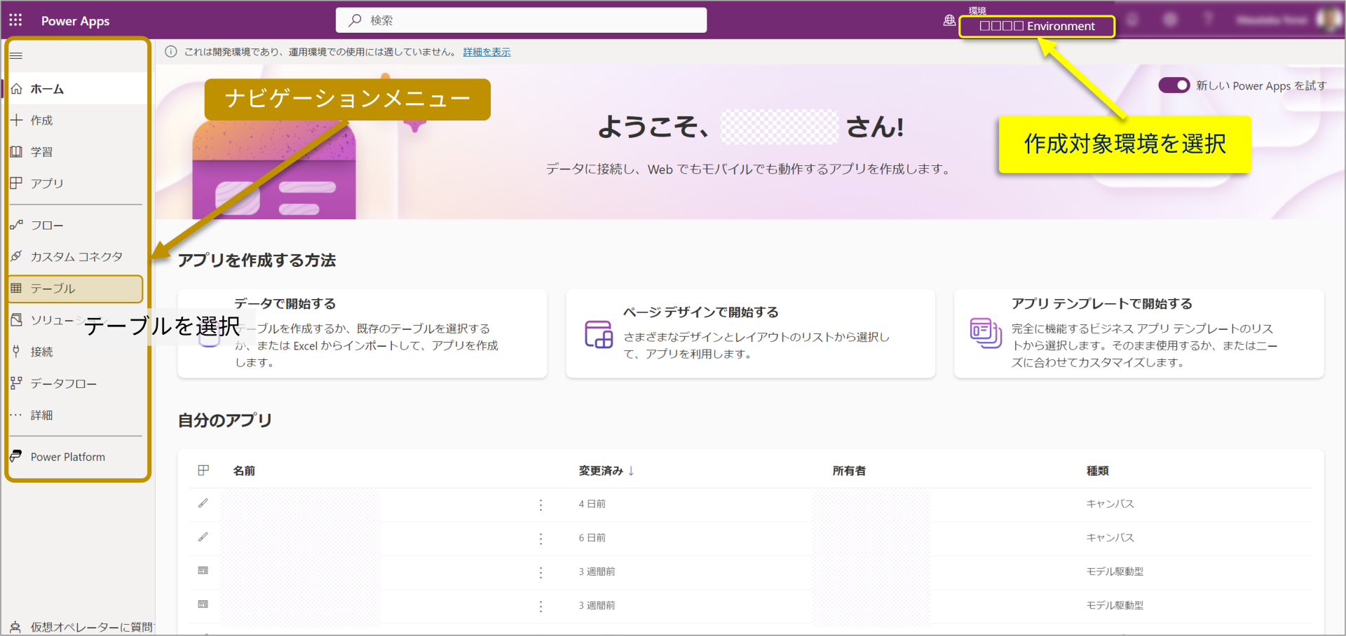This screenshot has height=636, width=1346.
Task: Click the 学習 book icon
Action: pos(17,151)
